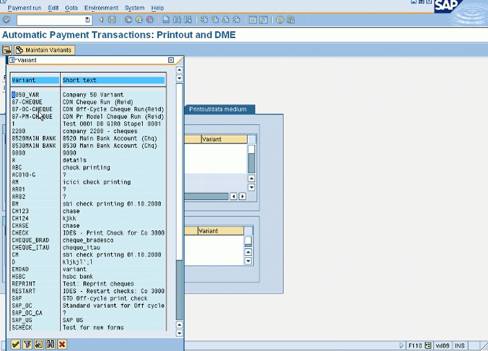The width and height of the screenshot is (488, 351).
Task: Select the CH123 variant row
Action: [88, 211]
